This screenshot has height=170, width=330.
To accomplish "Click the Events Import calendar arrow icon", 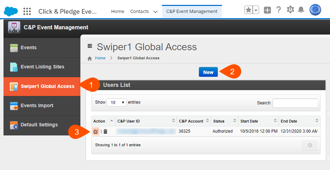I will tap(14, 106).
